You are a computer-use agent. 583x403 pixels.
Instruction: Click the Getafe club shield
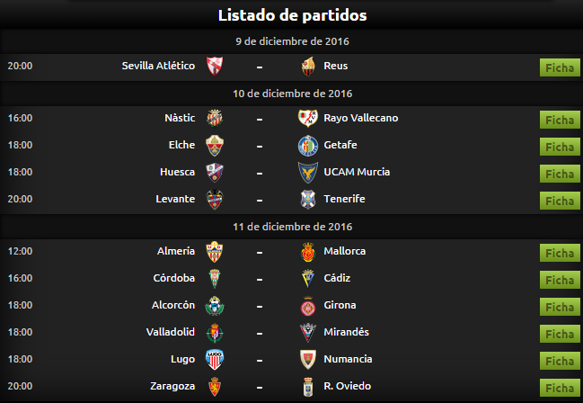(308, 146)
